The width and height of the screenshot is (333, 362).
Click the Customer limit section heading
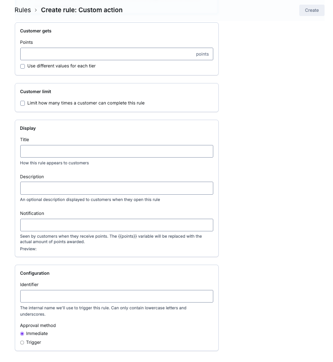click(35, 91)
